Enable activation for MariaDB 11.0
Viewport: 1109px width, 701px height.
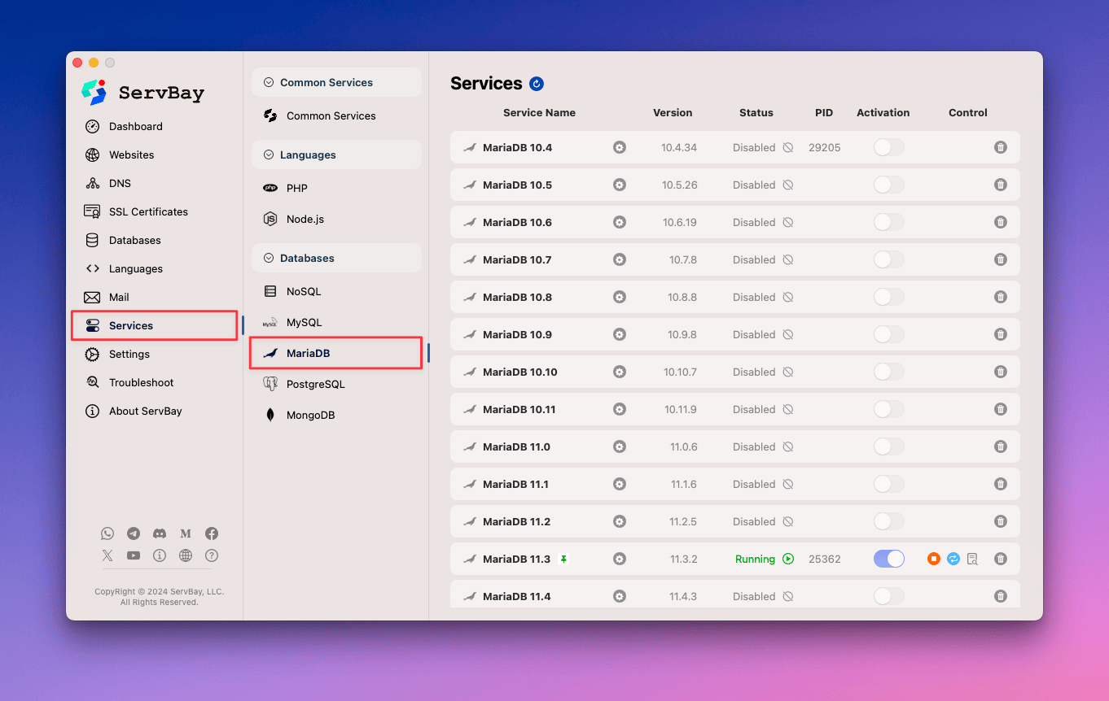888,446
